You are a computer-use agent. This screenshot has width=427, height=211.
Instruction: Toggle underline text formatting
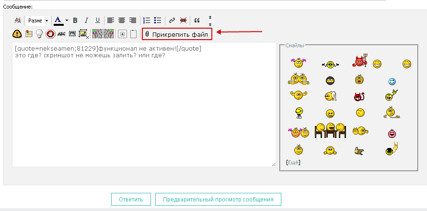tap(98, 21)
